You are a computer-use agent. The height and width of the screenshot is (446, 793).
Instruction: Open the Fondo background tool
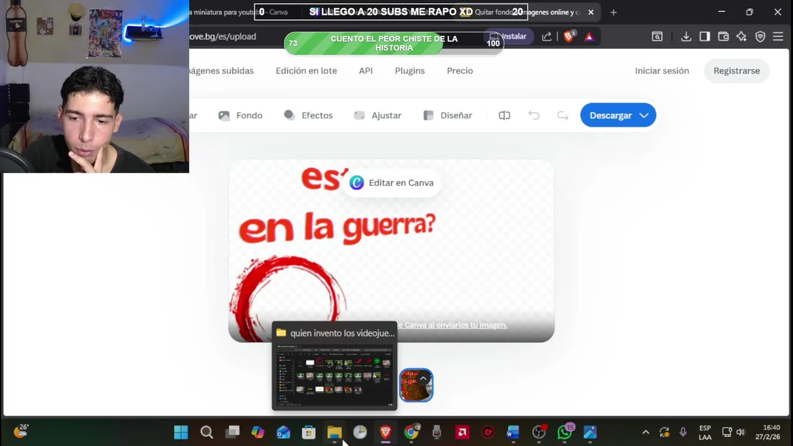point(240,115)
